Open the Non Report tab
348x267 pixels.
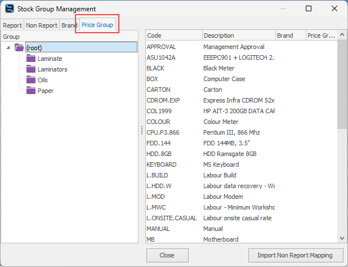[41, 25]
